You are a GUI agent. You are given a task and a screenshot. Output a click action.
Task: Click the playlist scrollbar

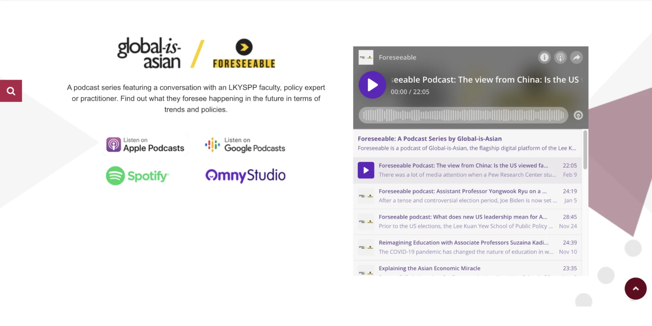click(x=585, y=150)
